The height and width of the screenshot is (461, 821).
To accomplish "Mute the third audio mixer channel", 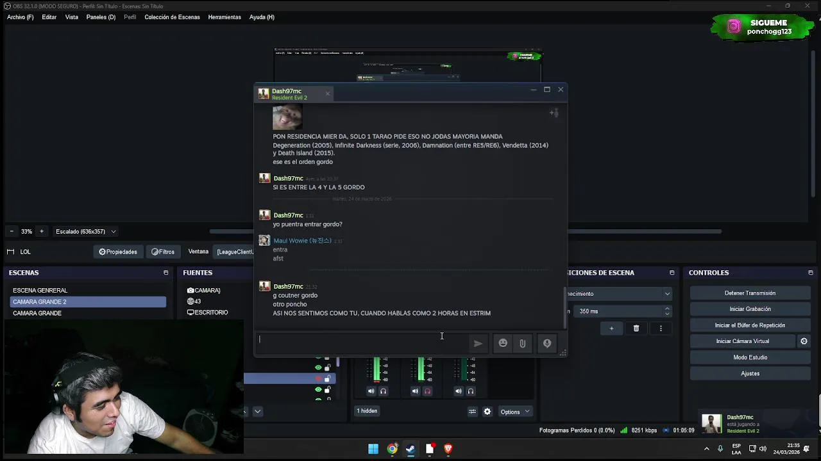I will (x=458, y=391).
